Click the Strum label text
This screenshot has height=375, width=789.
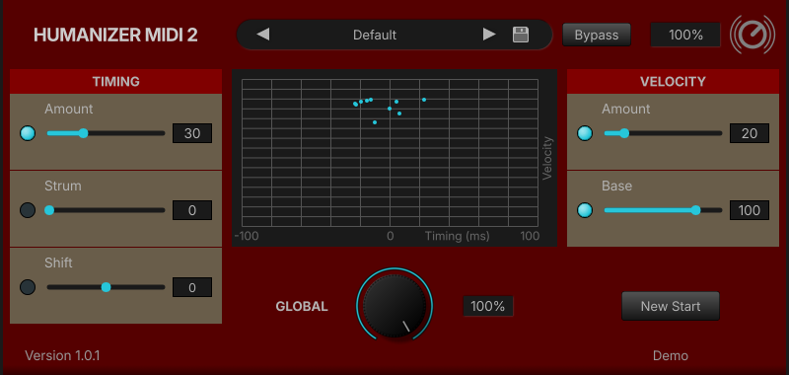[63, 186]
